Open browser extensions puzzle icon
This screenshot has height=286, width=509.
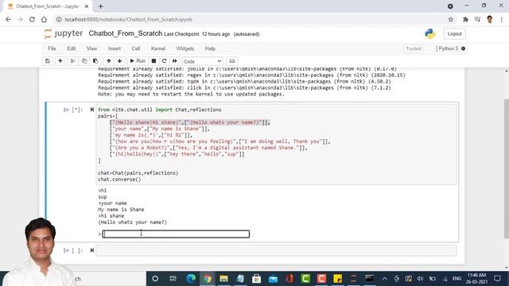coord(465,19)
